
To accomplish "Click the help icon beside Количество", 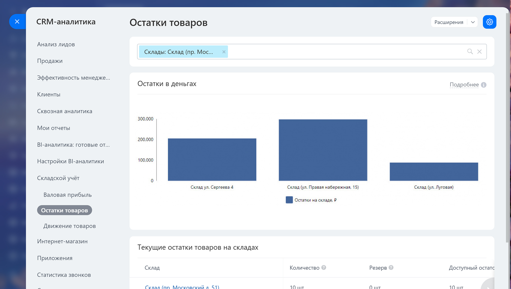I will (324, 268).
